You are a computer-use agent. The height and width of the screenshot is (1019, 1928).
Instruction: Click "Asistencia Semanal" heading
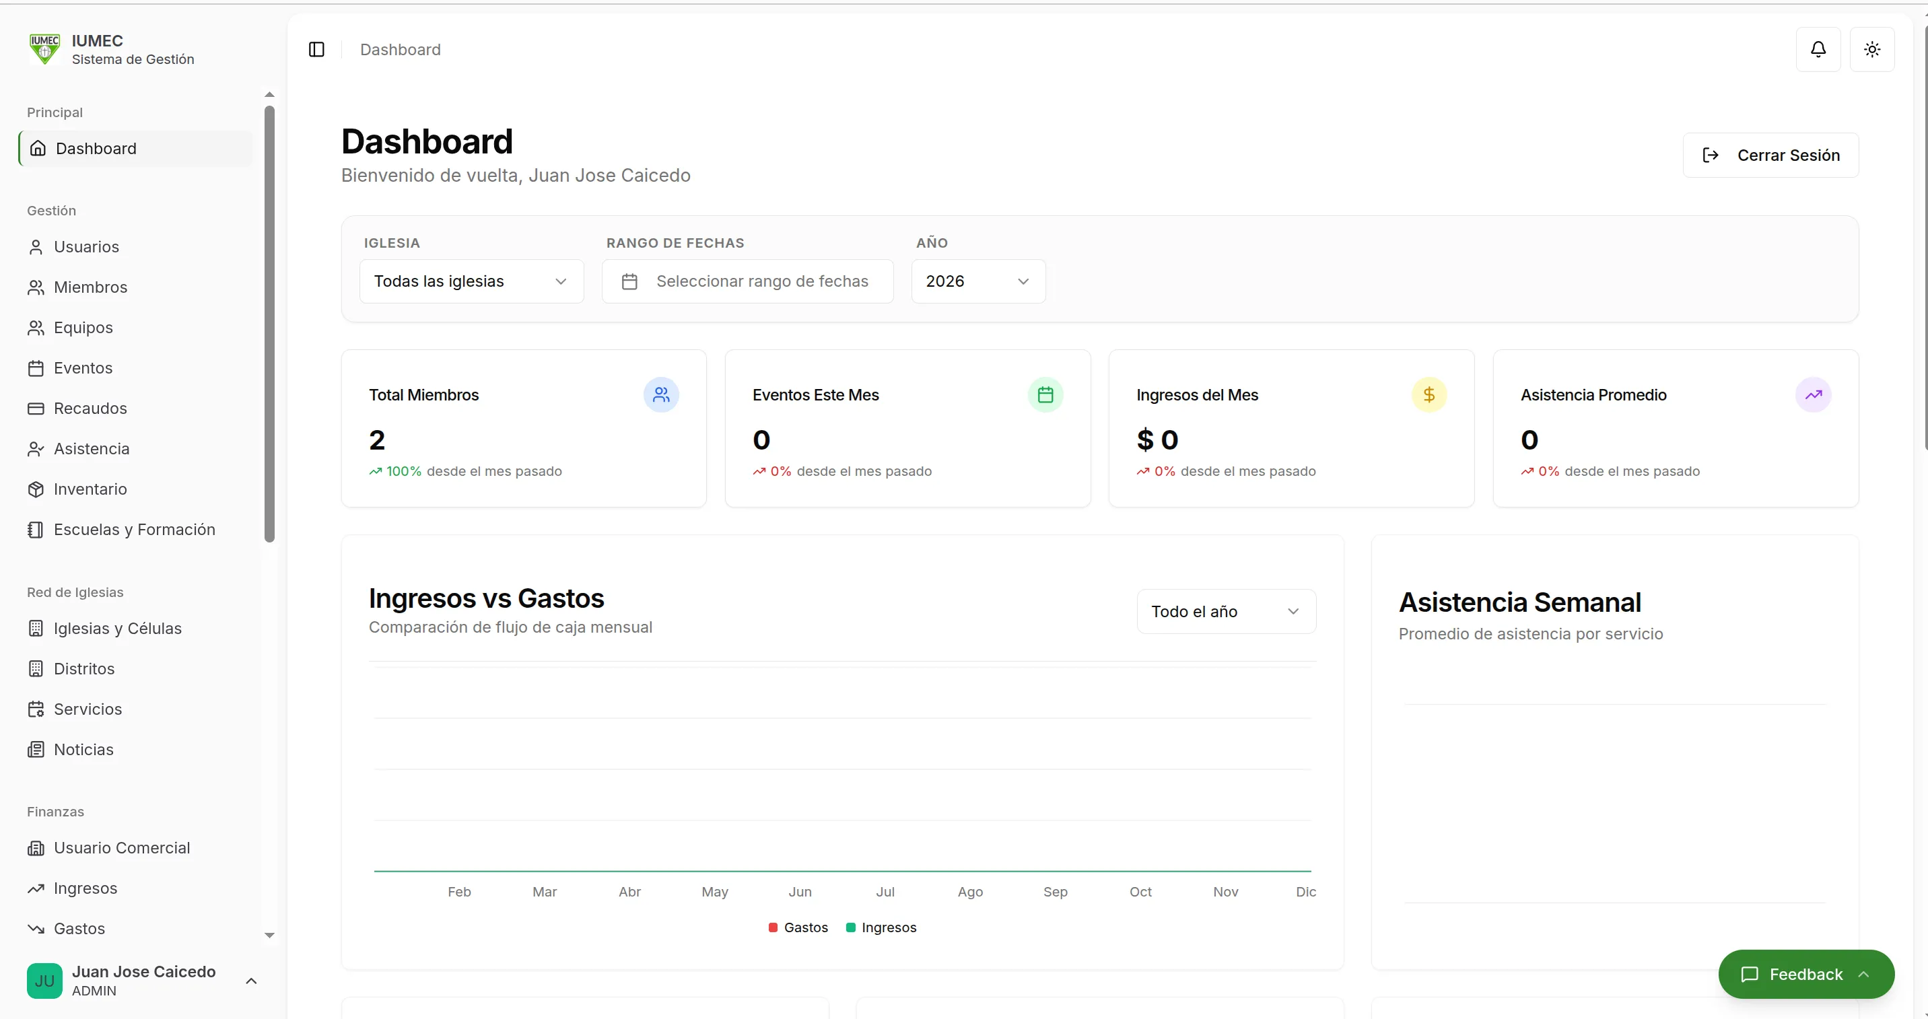pyautogui.click(x=1519, y=602)
